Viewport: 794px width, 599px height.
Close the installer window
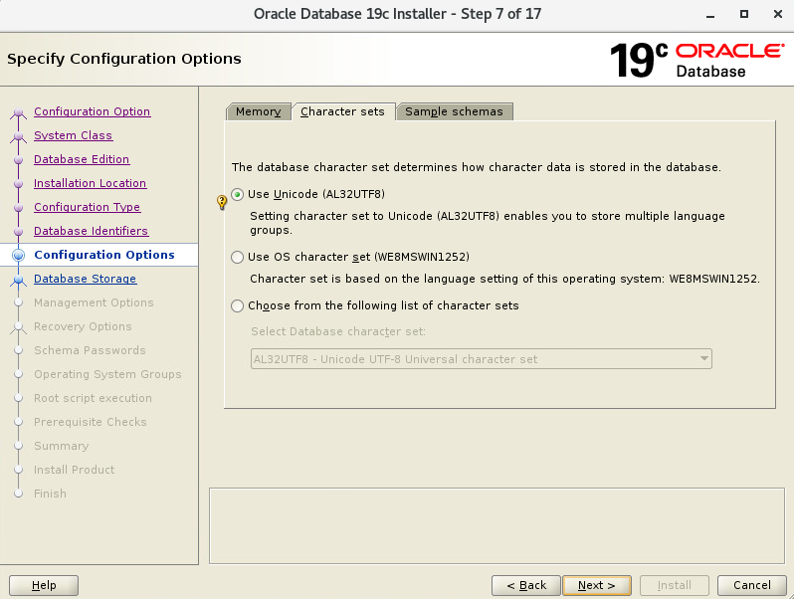[778, 14]
